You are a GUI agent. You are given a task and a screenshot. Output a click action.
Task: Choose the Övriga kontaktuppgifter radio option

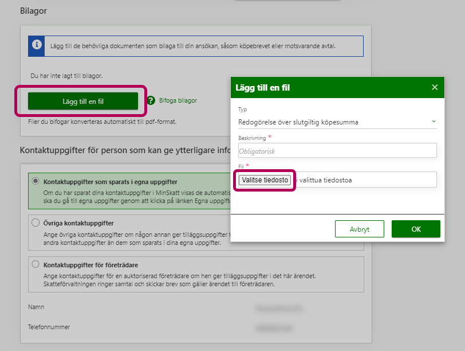(x=36, y=223)
